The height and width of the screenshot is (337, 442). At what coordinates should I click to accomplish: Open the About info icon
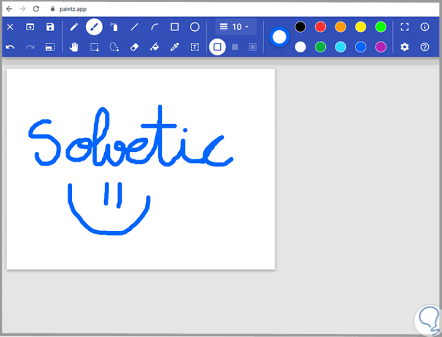tap(425, 27)
